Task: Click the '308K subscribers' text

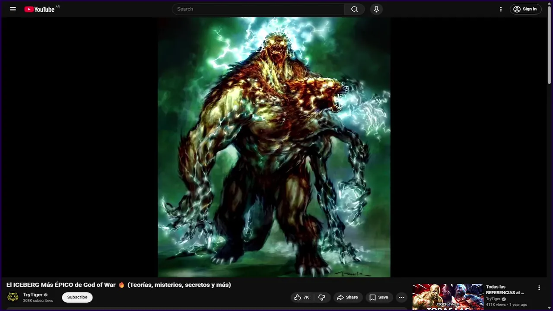Action: click(x=38, y=301)
